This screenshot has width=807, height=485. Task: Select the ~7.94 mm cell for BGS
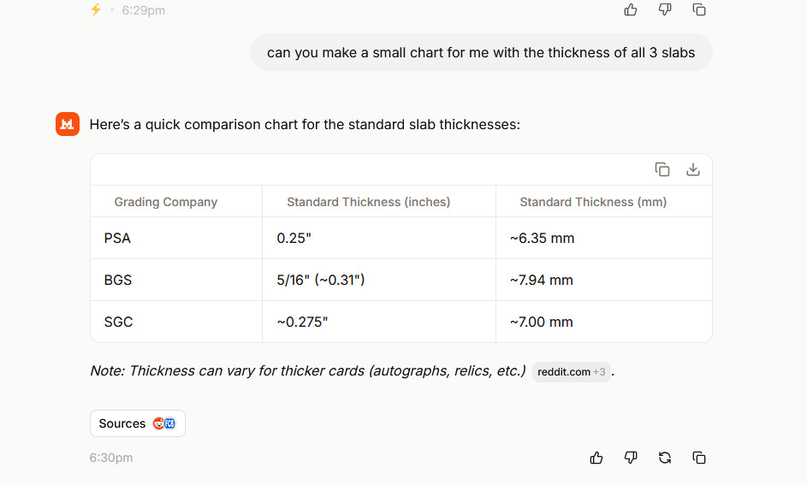point(542,280)
